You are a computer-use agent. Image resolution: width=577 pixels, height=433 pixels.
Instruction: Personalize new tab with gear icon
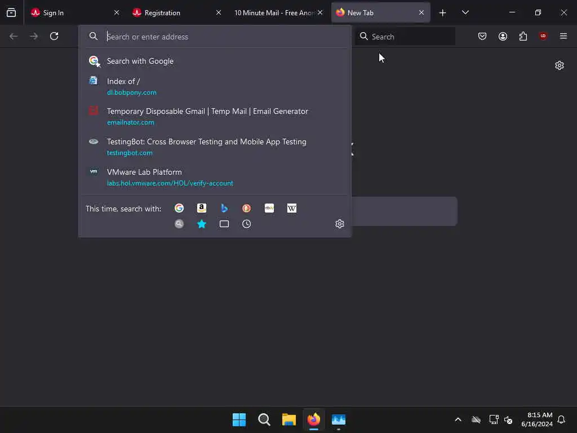click(560, 65)
